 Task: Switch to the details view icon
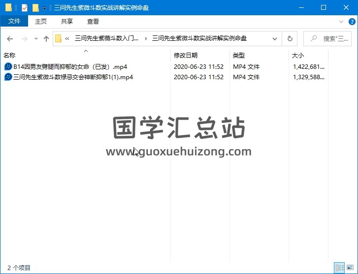pos(339,268)
